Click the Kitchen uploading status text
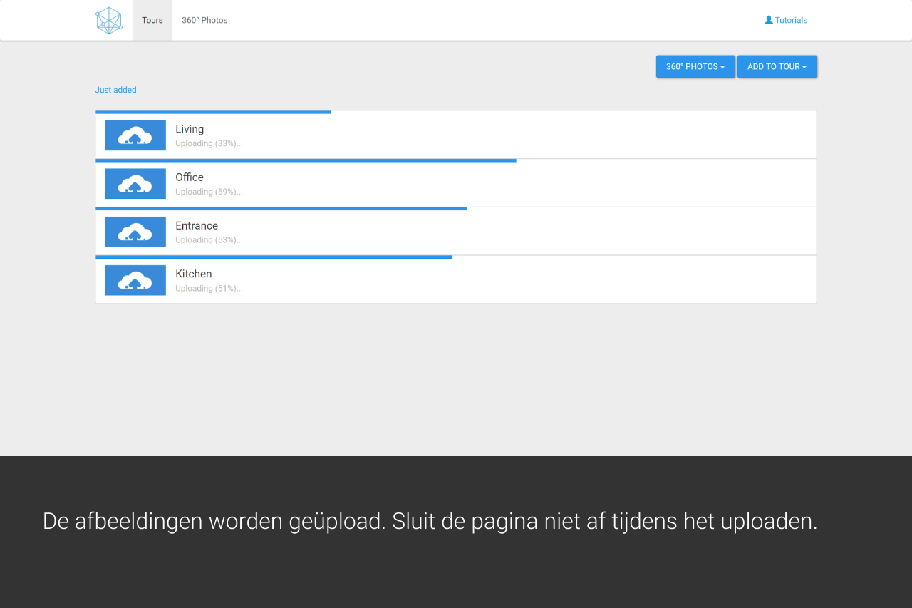This screenshot has width=912, height=608. click(x=209, y=289)
